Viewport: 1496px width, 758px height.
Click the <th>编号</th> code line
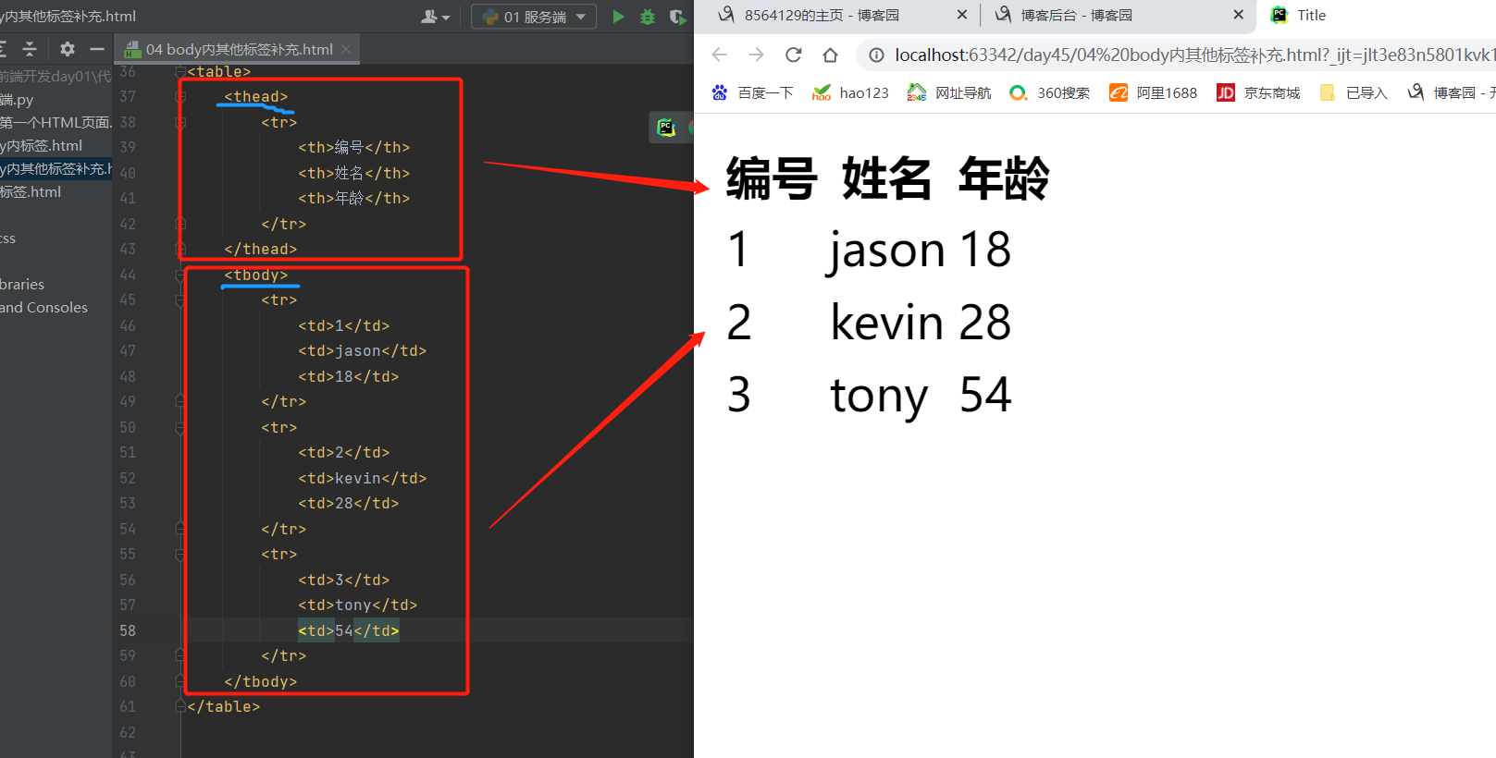point(353,148)
